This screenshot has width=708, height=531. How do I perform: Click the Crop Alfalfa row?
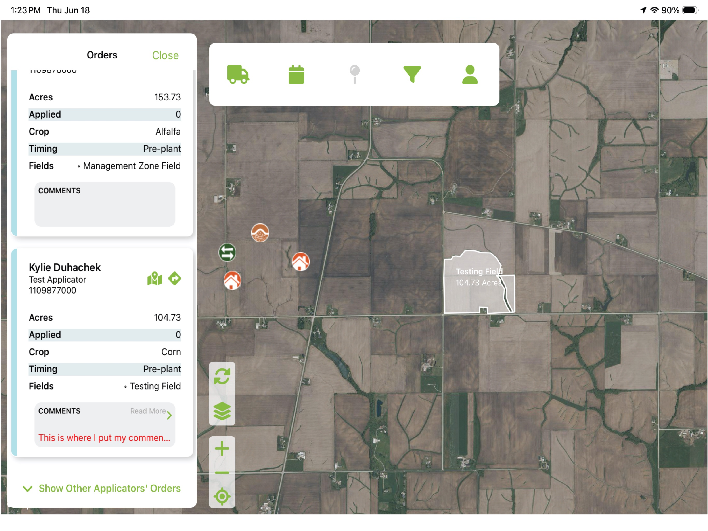[105, 132]
